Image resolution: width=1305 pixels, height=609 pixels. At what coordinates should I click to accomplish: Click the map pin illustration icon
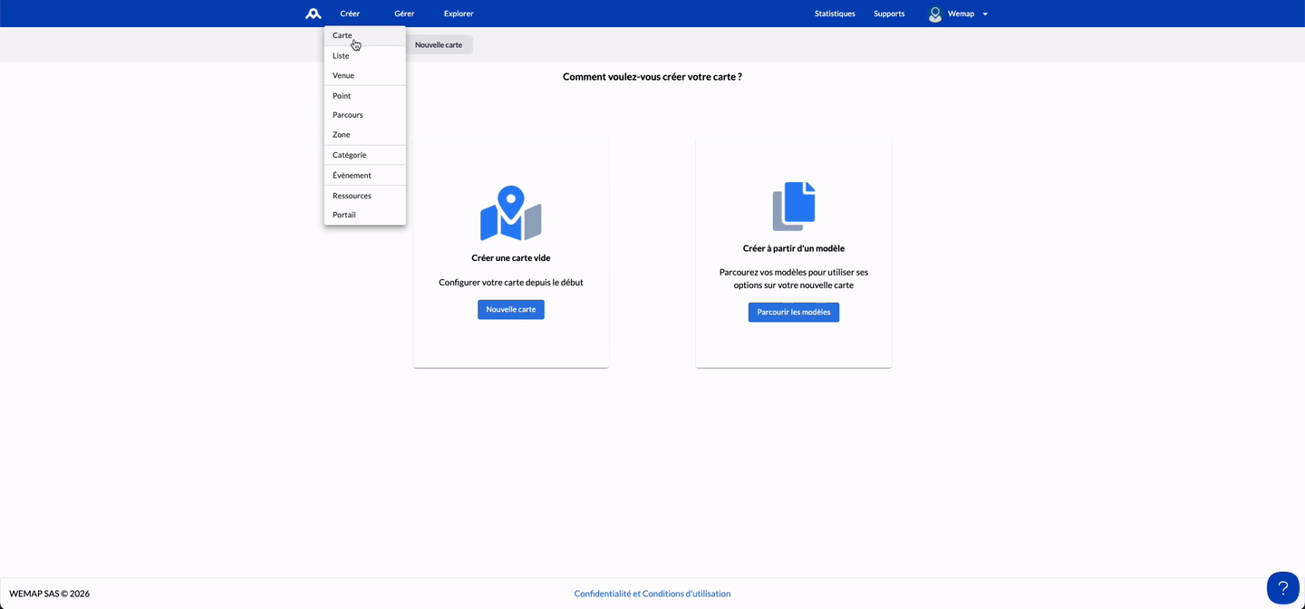[x=511, y=213]
